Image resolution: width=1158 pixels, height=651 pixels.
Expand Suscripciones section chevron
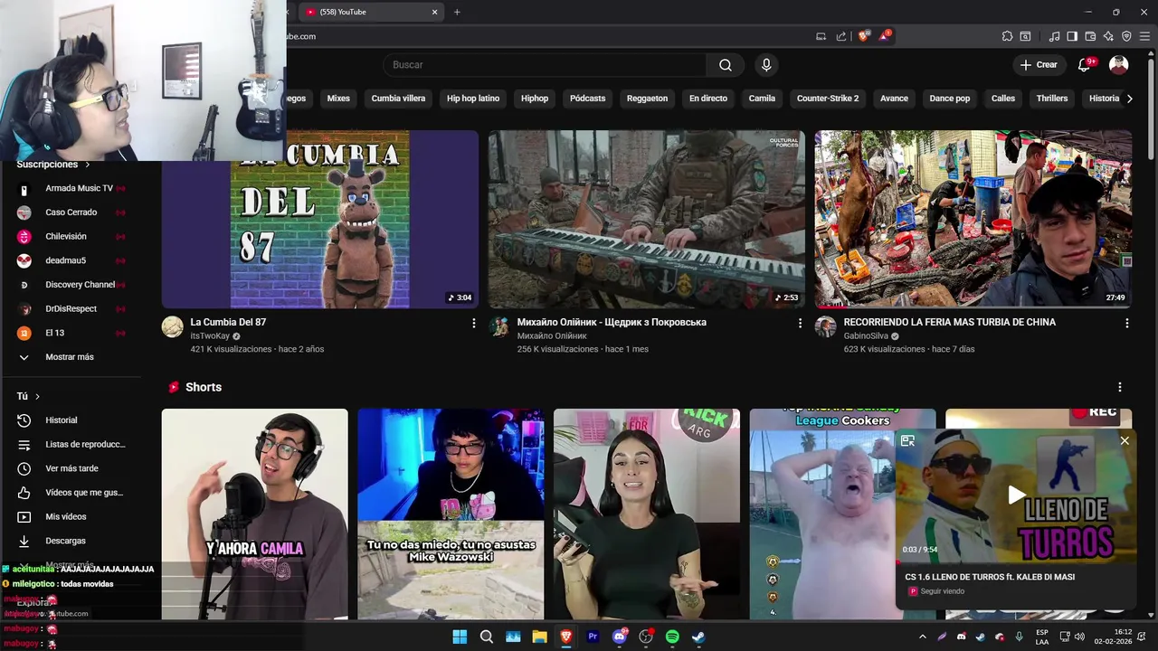[88, 165]
